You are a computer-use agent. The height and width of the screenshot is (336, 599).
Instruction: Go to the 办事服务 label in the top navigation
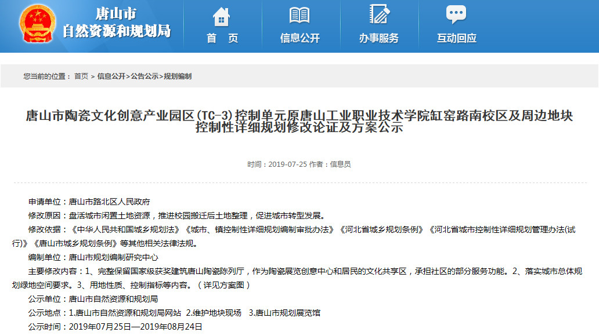tap(378, 38)
